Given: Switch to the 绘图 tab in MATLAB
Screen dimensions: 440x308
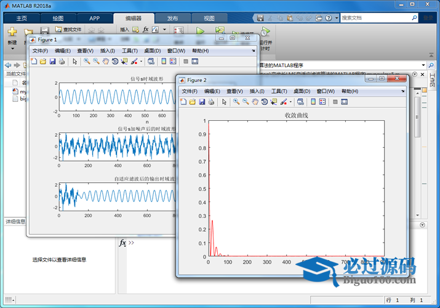Looking at the screenshot, I should pyautogui.click(x=58, y=18).
